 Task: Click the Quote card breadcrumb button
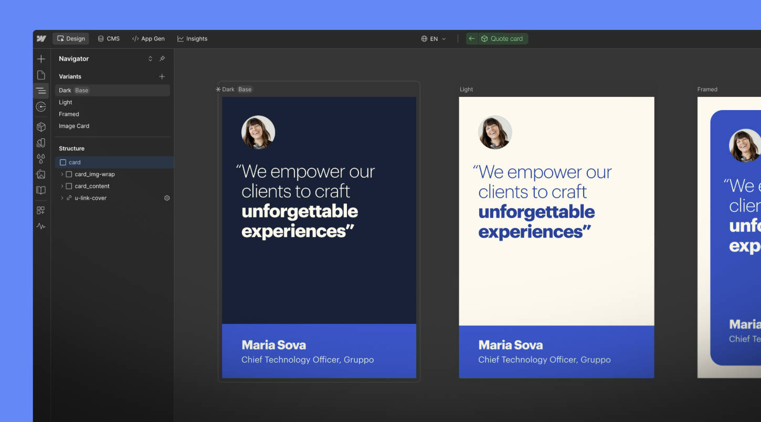point(502,38)
